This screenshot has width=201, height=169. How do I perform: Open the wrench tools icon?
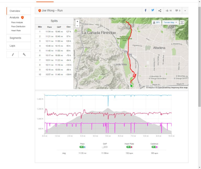click(x=25, y=54)
